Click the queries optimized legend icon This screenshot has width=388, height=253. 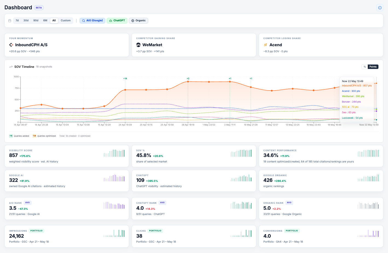click(34, 136)
